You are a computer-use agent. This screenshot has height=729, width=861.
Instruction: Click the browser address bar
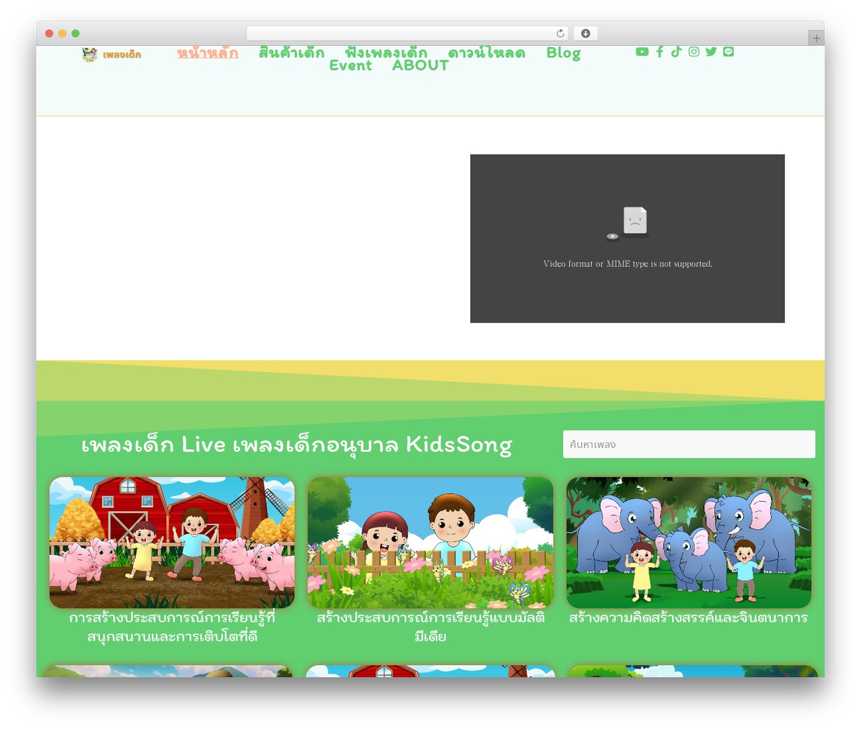coord(407,34)
